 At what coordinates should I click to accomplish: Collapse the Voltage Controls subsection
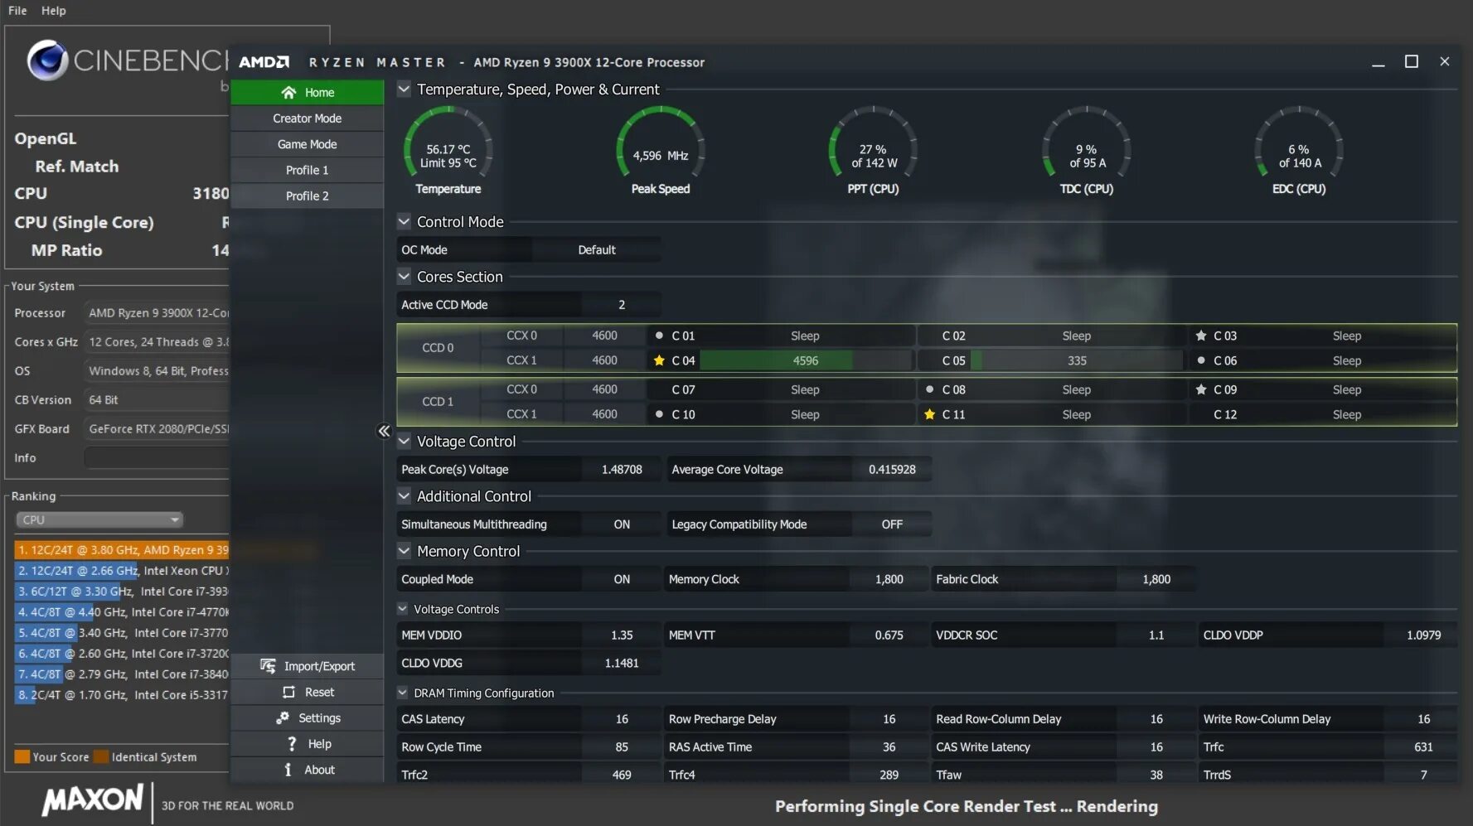tap(403, 608)
